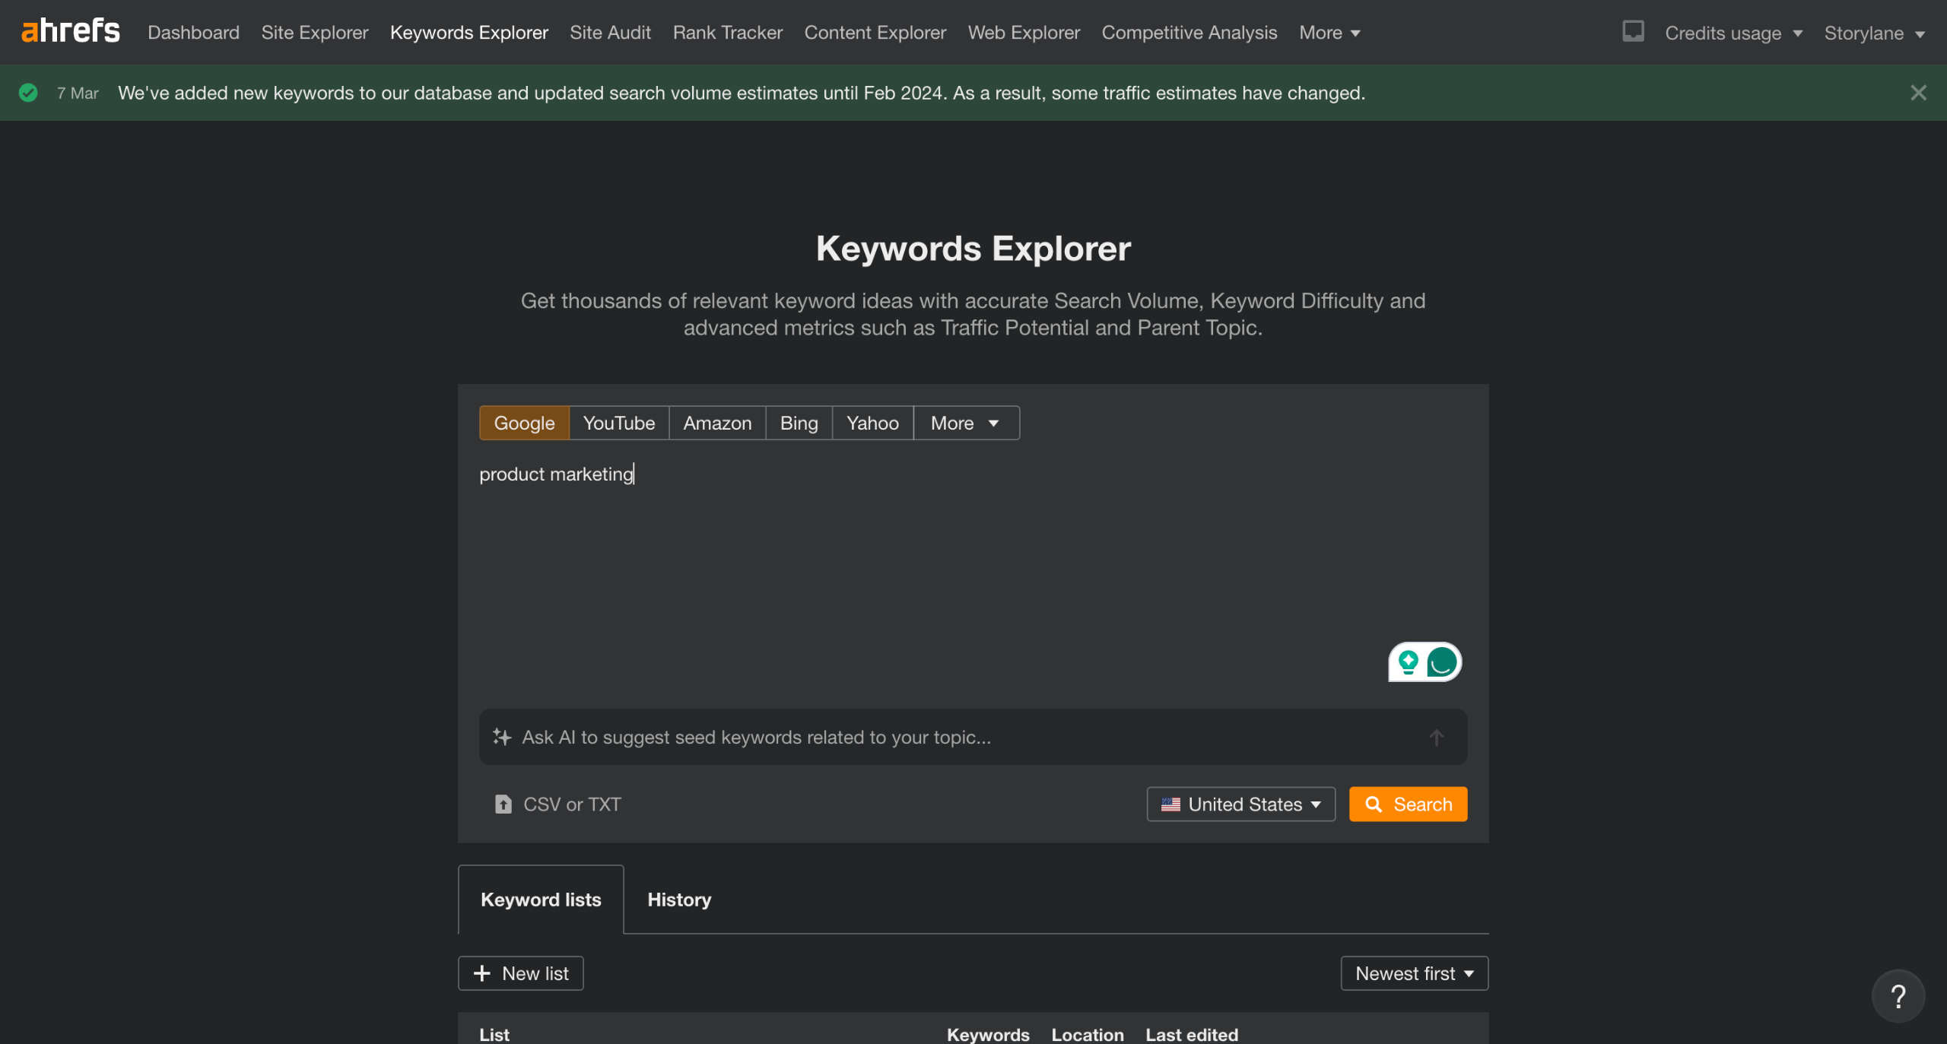This screenshot has height=1044, width=1947.
Task: Click the plus icon on New list
Action: tap(481, 973)
